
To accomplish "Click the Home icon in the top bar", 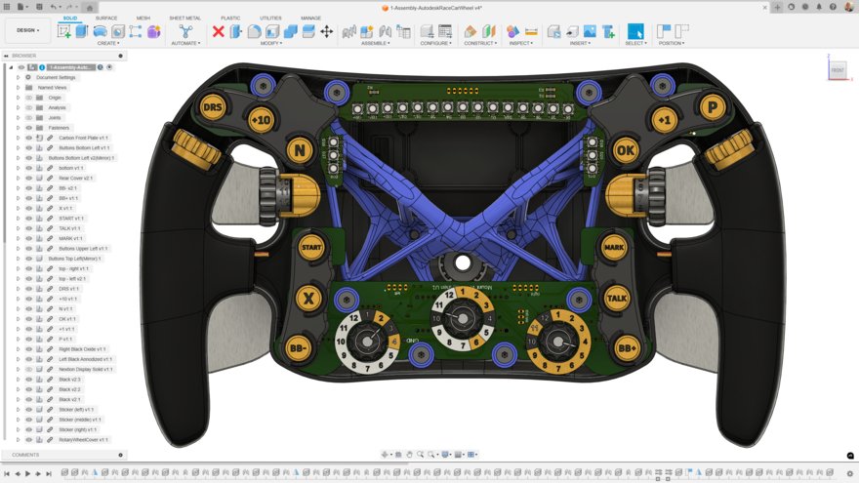I will pyautogui.click(x=90, y=7).
